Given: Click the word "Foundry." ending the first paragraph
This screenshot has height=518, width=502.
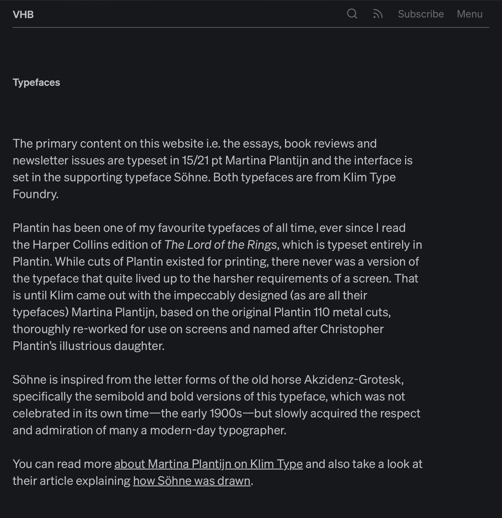Looking at the screenshot, I should point(36,194).
